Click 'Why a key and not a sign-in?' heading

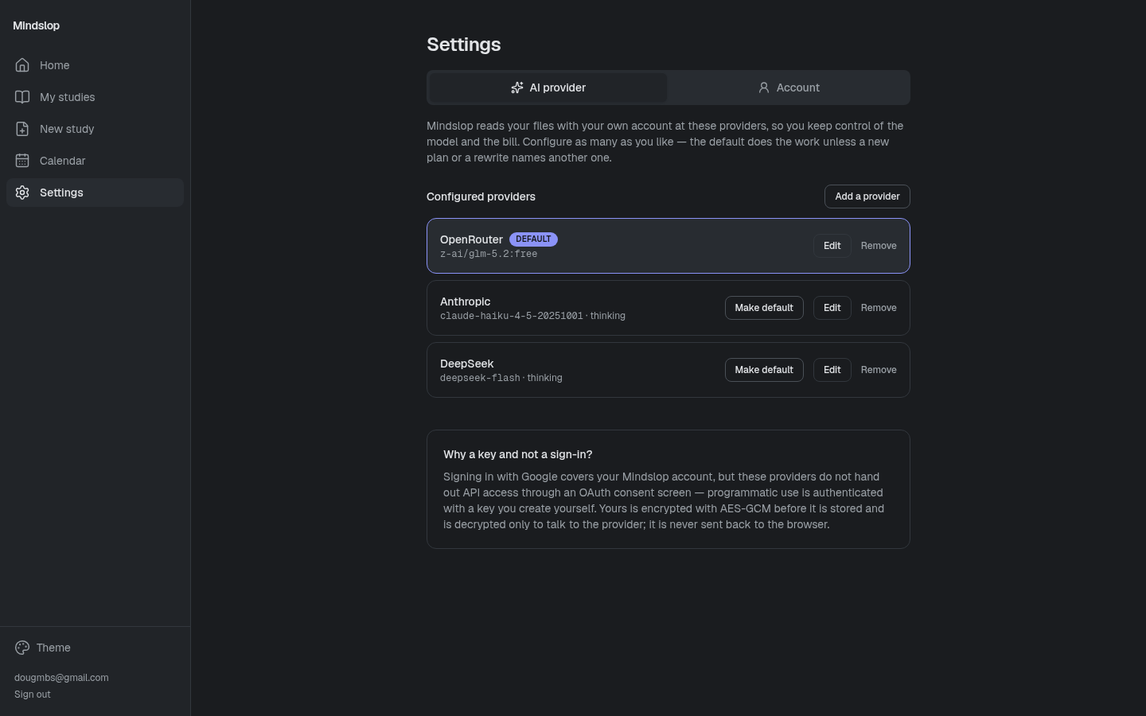point(517,454)
